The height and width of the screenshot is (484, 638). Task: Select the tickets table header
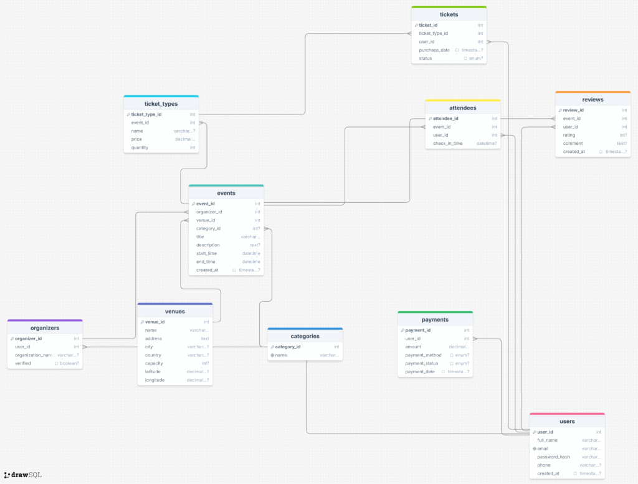click(x=449, y=14)
